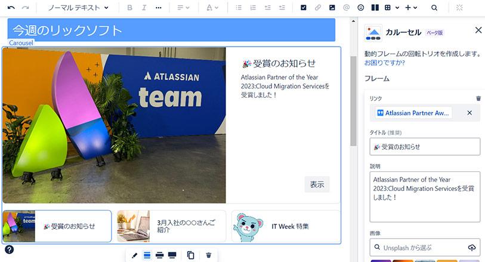Click the sparkle AI icon in toolbar

[x=459, y=8]
